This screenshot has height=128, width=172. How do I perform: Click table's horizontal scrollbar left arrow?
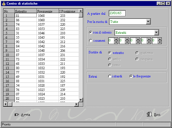point(5,104)
